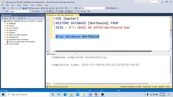
Task: Click the Windows Start button
Action: (3, 95)
